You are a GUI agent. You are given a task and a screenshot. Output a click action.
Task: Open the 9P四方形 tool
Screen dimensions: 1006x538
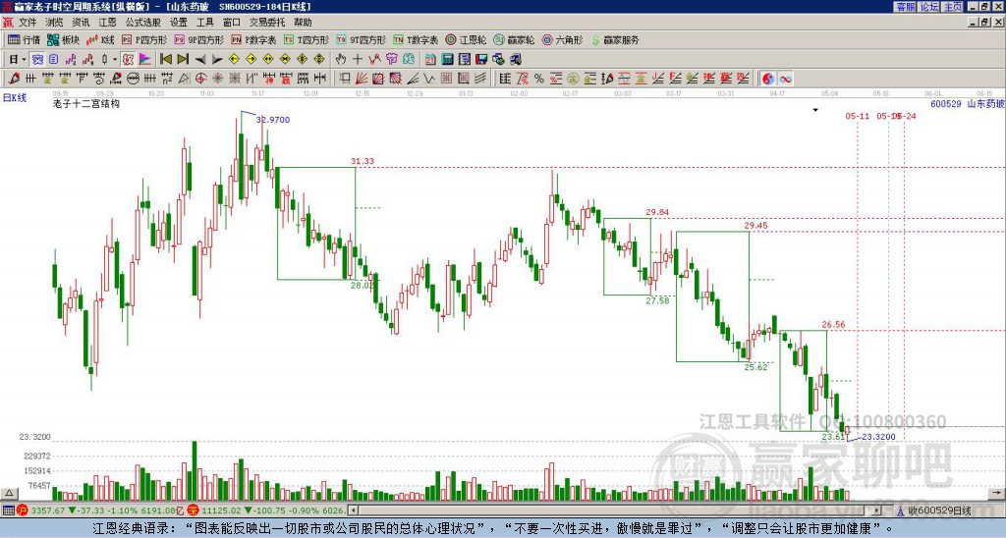click(198, 39)
